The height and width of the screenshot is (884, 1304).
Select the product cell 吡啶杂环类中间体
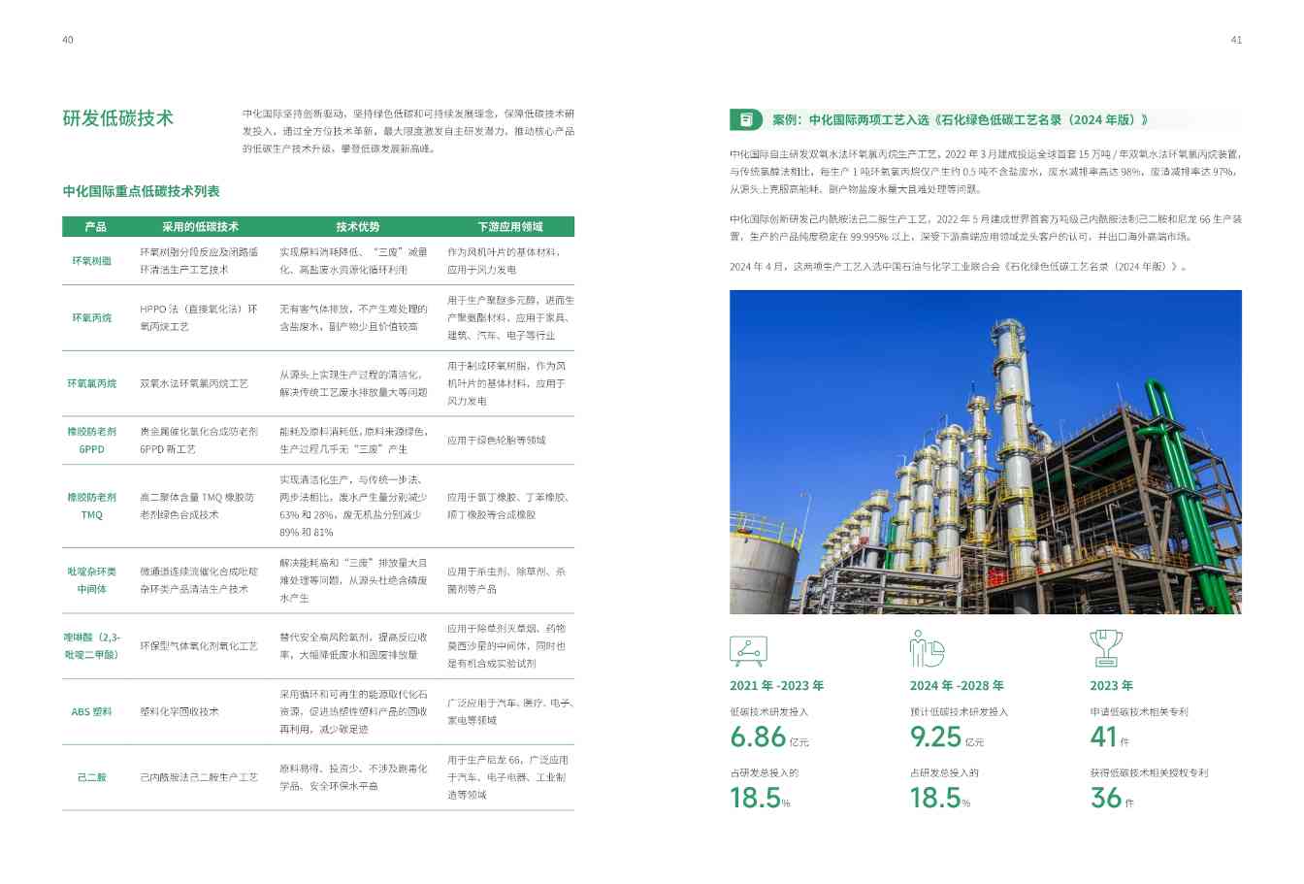pos(92,580)
